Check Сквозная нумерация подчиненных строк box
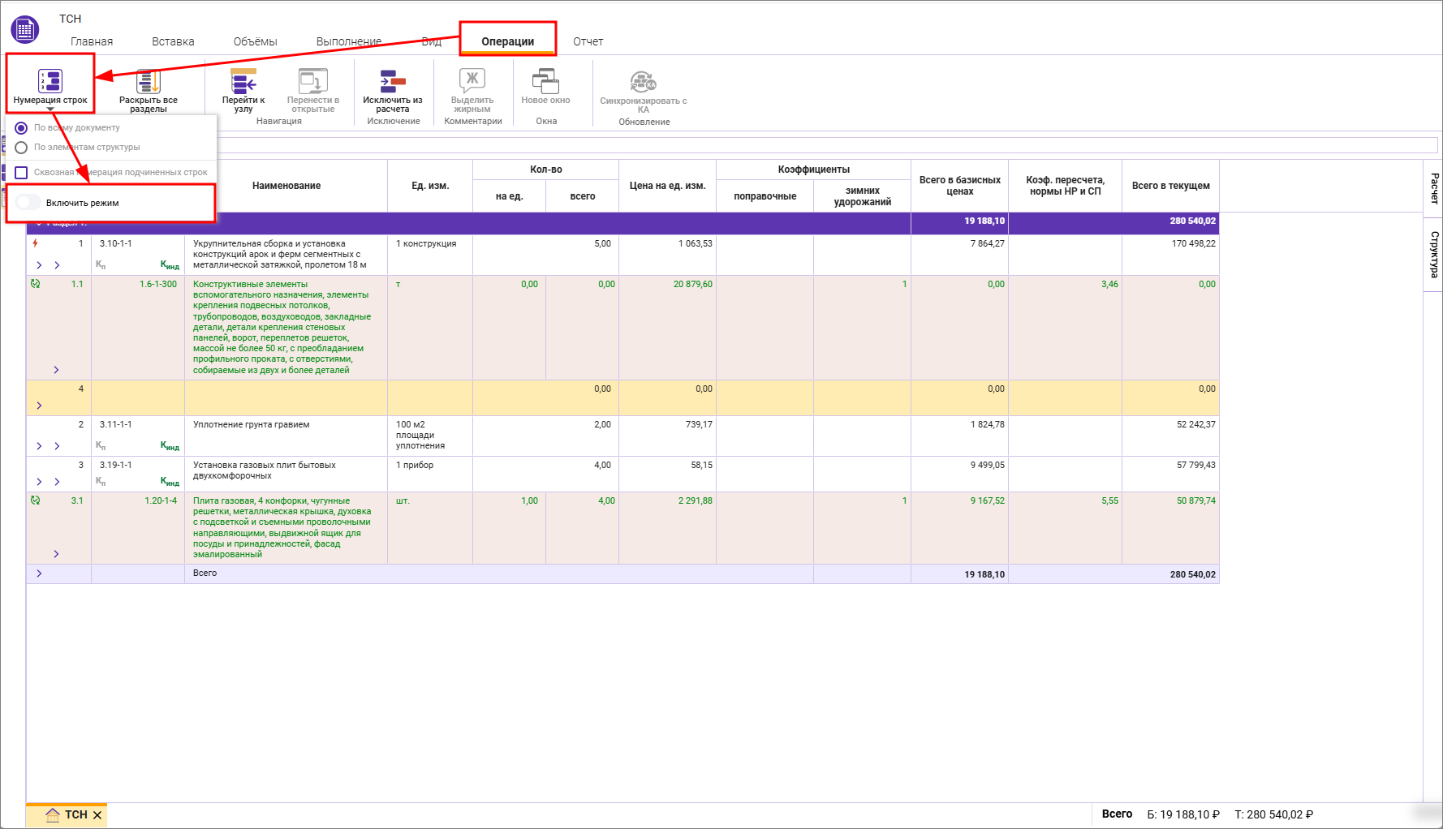1443x829 pixels. coord(22,173)
